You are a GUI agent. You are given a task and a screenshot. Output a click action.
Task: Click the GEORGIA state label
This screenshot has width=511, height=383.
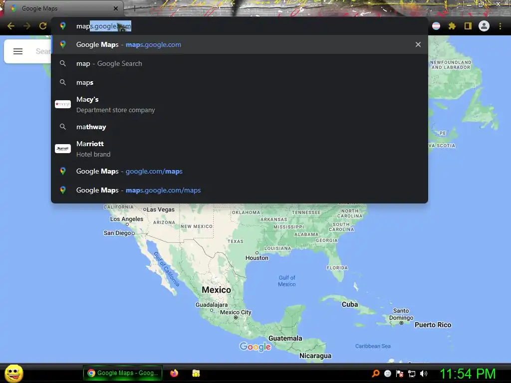click(326, 240)
